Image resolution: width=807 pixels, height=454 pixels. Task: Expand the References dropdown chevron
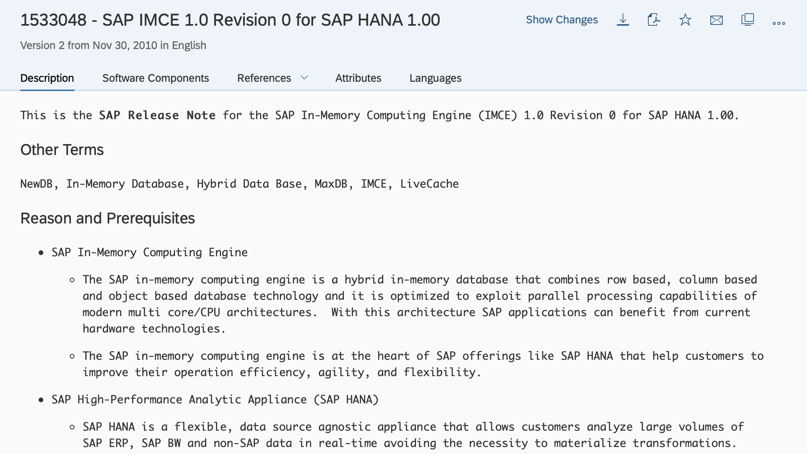click(304, 78)
